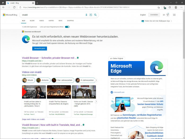Screen dimensions: 185x139
Task: Click the Anmelden sign-in button
Action: (x=154, y=15)
